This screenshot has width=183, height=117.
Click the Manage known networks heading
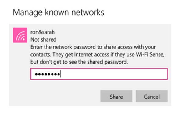click(x=58, y=13)
